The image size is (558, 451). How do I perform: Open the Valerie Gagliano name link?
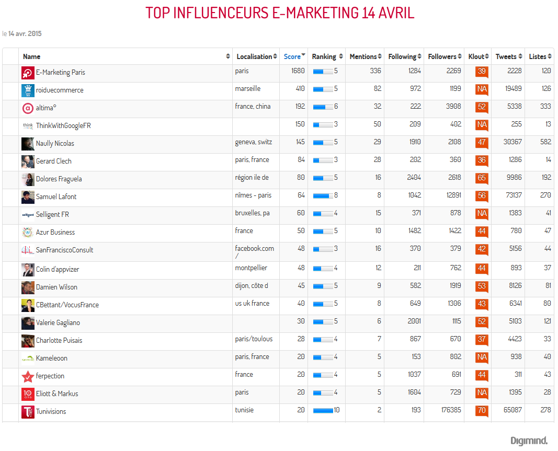(58, 323)
